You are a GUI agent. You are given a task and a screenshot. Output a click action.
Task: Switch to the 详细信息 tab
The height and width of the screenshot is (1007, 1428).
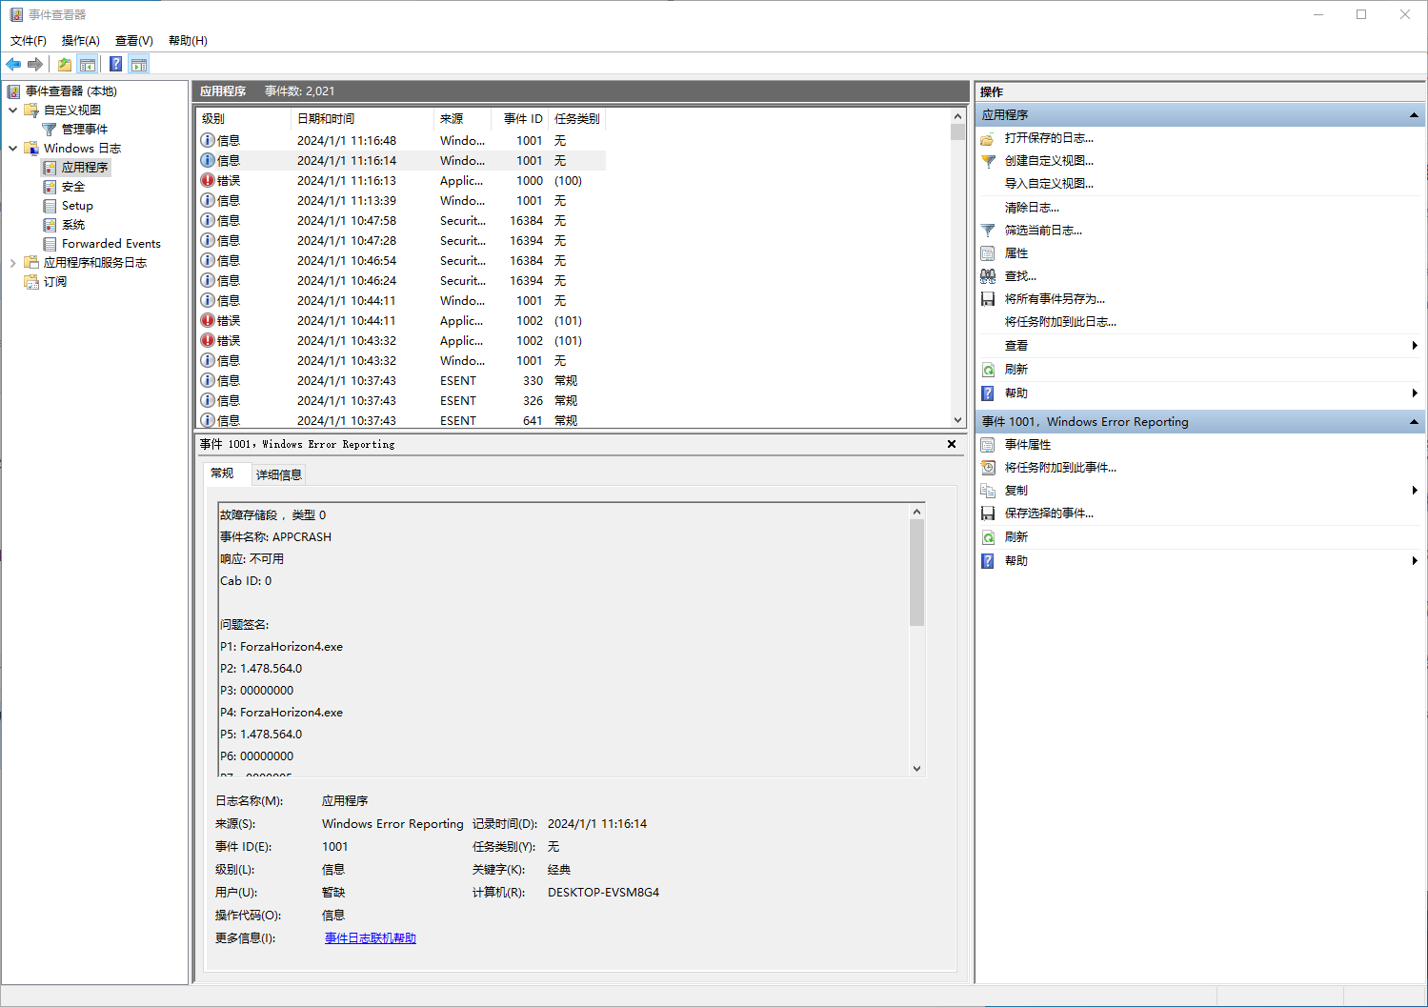click(279, 474)
